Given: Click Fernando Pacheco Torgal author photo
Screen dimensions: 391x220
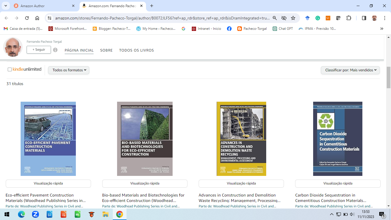Looking at the screenshot, I should tap(13, 47).
